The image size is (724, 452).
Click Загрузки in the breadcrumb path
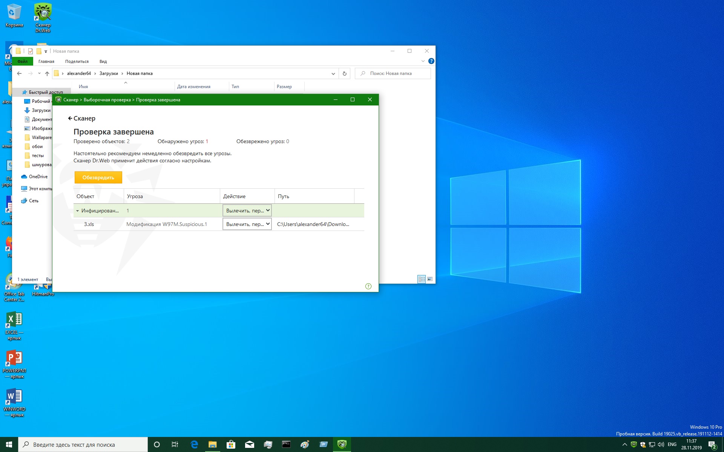(x=109, y=73)
